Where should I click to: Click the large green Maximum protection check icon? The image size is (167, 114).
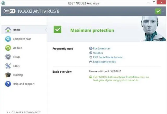tap(58, 30)
